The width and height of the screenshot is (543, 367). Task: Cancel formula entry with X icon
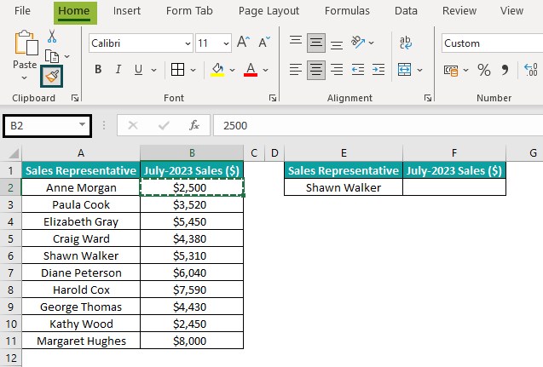point(133,125)
